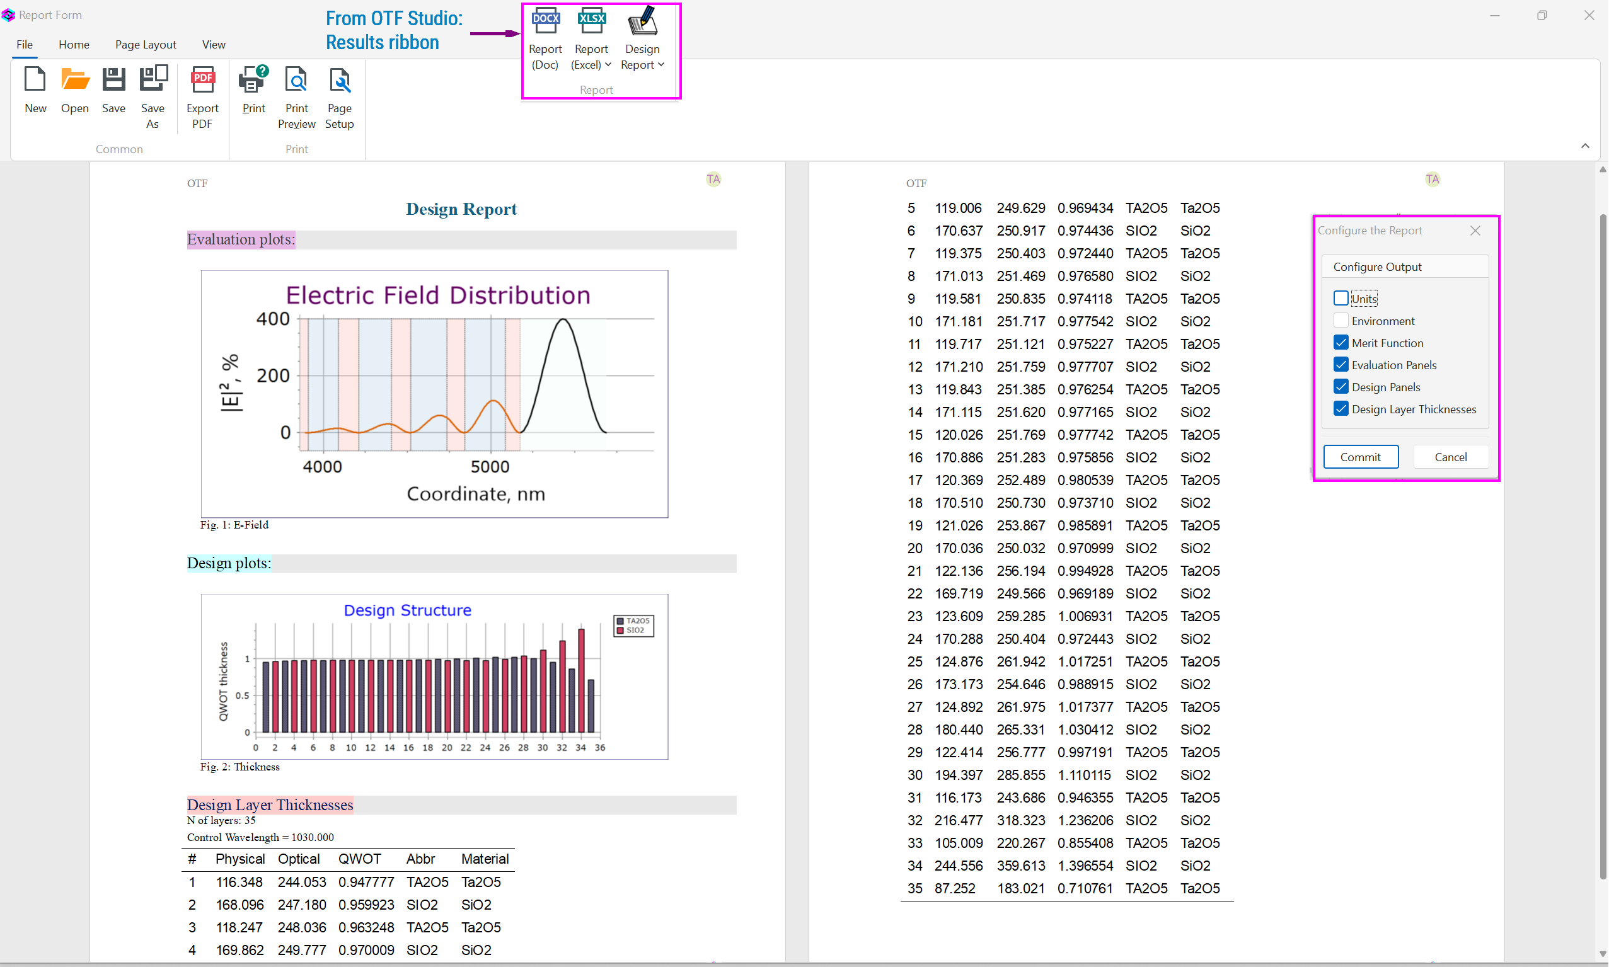
Task: Click the Print icon
Action: tap(253, 80)
